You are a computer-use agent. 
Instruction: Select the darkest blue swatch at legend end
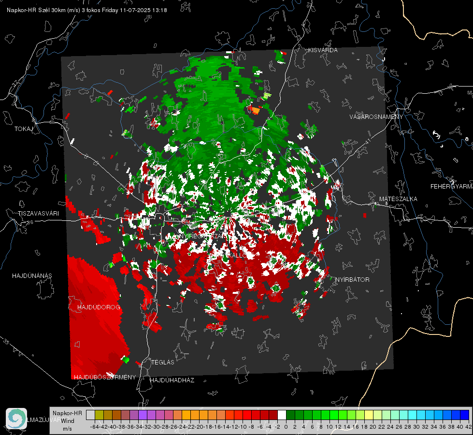pyautogui.click(x=465, y=415)
